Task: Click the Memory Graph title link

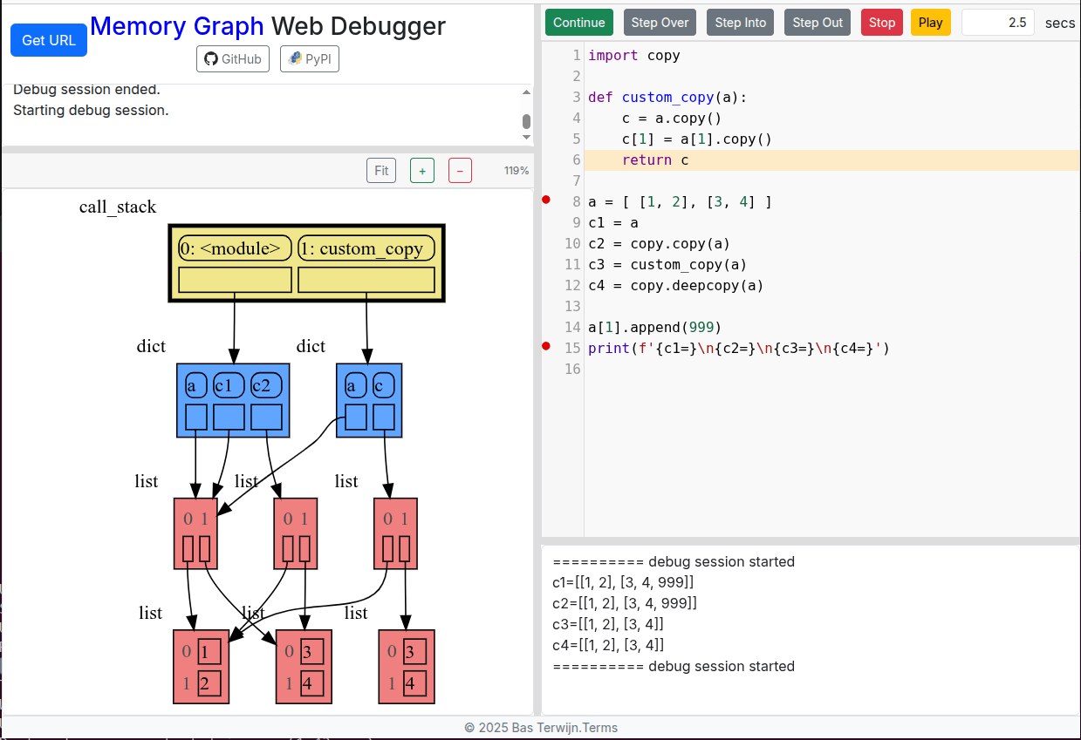Action: pyautogui.click(x=177, y=27)
